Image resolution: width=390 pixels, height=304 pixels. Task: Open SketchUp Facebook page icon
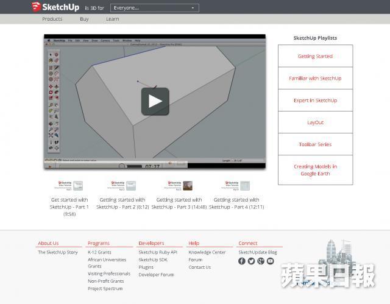click(242, 261)
